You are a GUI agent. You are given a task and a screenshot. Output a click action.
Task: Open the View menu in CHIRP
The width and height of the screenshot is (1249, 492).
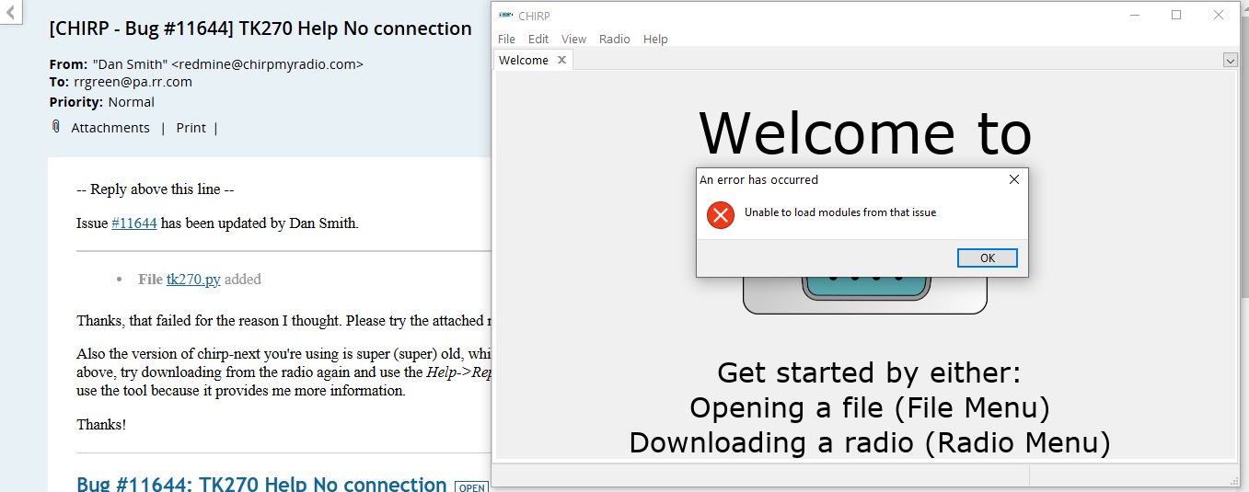point(573,39)
